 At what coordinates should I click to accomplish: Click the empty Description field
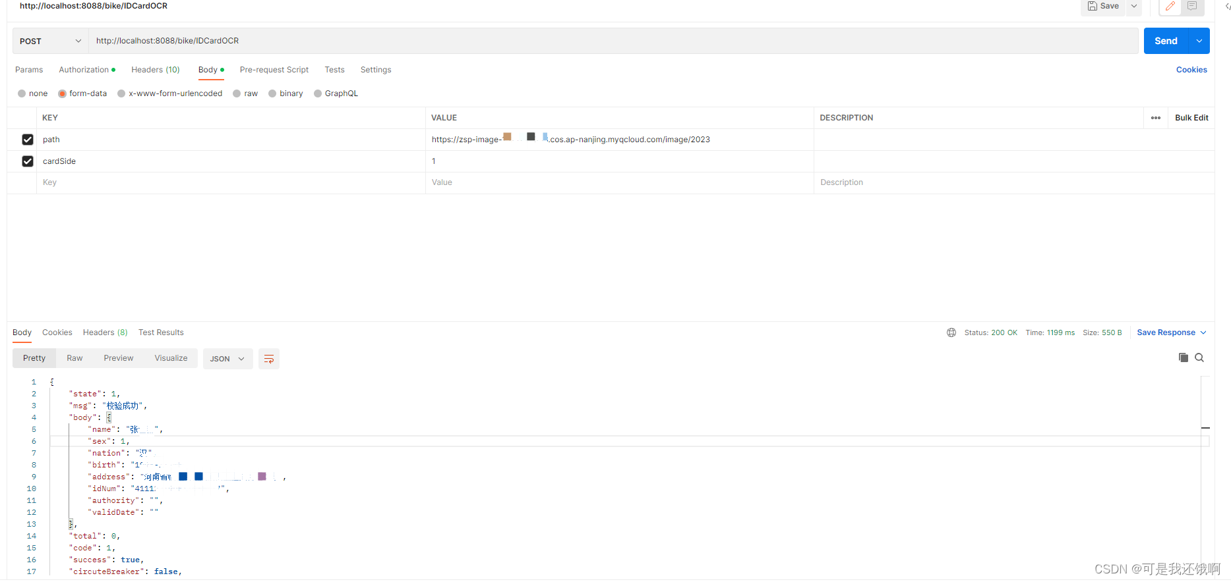coord(1014,182)
